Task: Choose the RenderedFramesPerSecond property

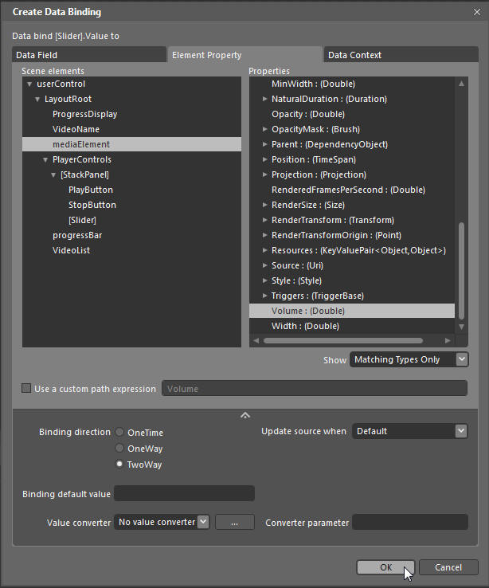Action: [x=349, y=190]
